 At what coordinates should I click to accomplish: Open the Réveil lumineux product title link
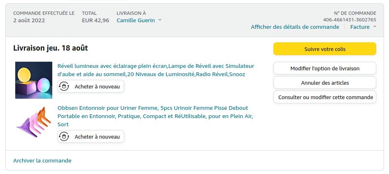coord(156,70)
